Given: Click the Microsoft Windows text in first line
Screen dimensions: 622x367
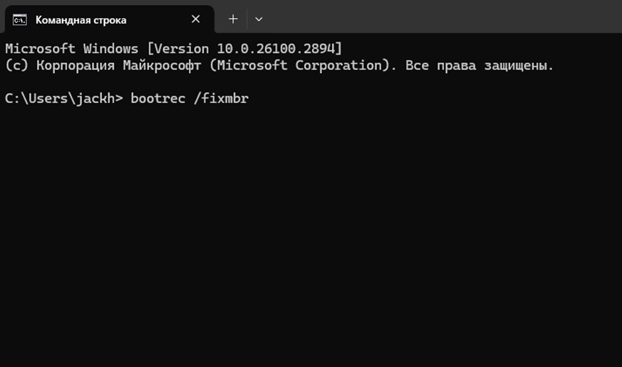Looking at the screenshot, I should [x=72, y=48].
